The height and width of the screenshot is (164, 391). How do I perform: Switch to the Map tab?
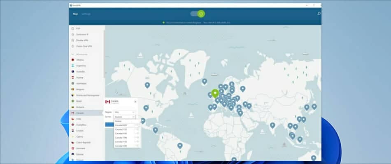pos(75,14)
